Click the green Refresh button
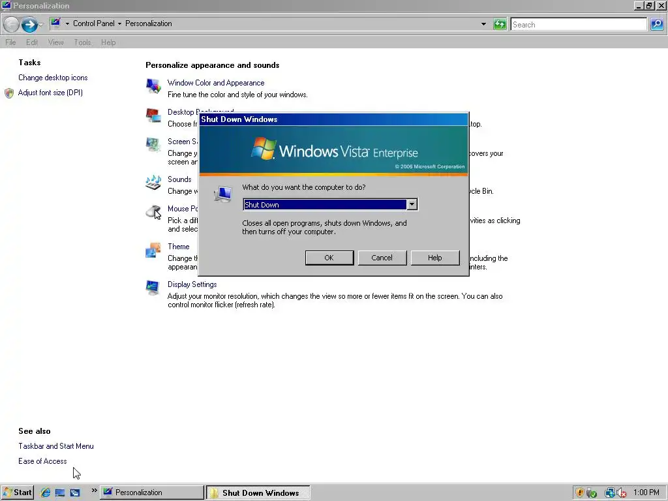 [x=500, y=24]
